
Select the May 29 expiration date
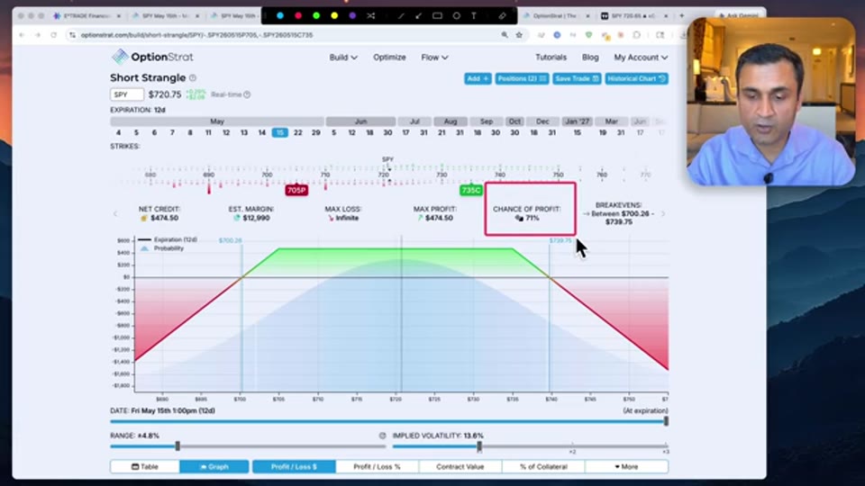[x=315, y=133]
